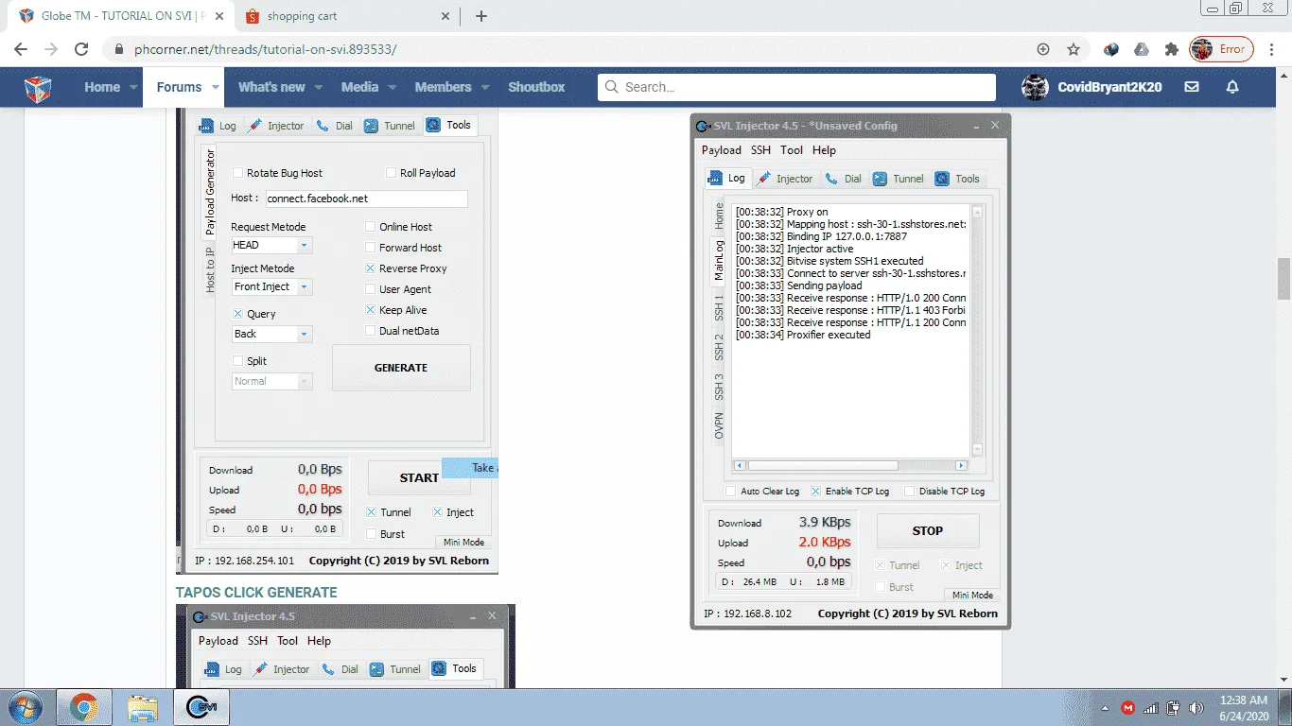Enable the Forward Host checkbox
The height and width of the screenshot is (726, 1292).
point(371,248)
